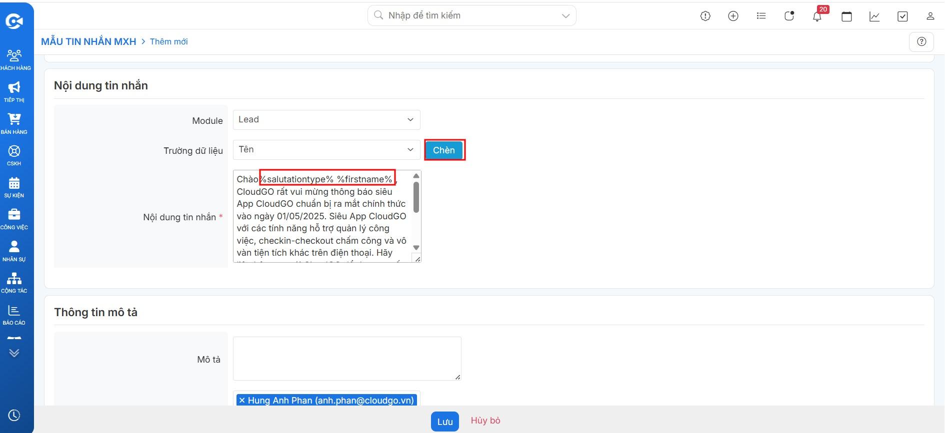The image size is (945, 433).
Task: Click the message textarea scrollbar up arrow
Action: (x=416, y=176)
